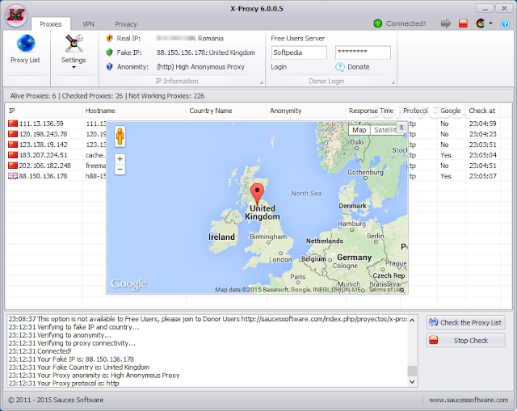
Task: Select proxy row 120.198.243.78
Action: point(43,134)
